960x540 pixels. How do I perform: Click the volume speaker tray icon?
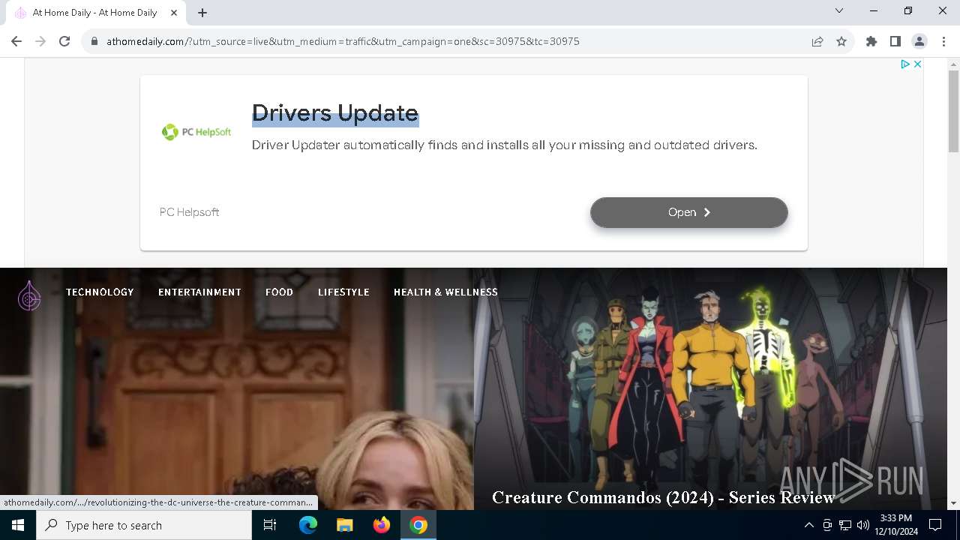coord(863,525)
